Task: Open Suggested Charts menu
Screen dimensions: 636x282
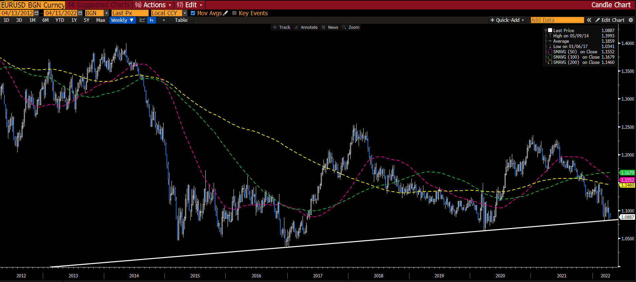Action: (x=99, y=5)
